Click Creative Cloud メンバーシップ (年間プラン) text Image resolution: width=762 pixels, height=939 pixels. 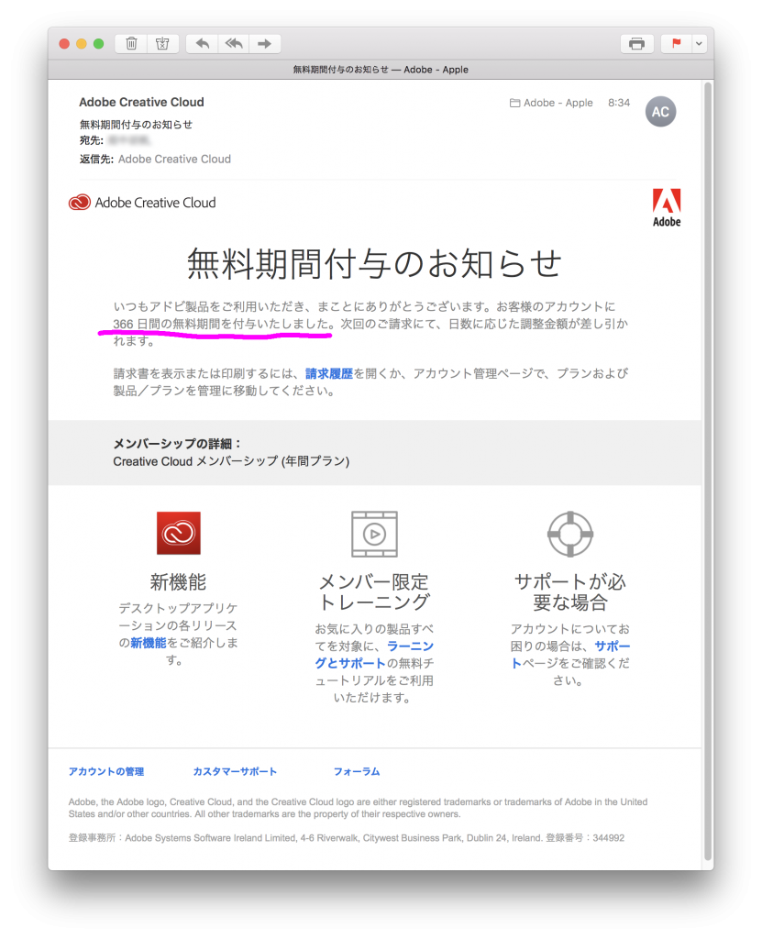[x=231, y=461]
